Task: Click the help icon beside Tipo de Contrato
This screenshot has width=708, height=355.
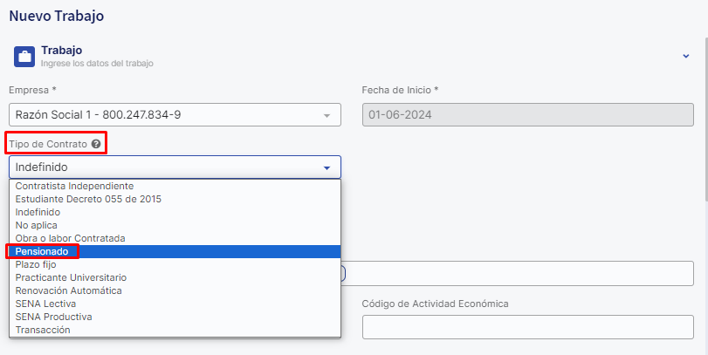Action: click(x=95, y=143)
